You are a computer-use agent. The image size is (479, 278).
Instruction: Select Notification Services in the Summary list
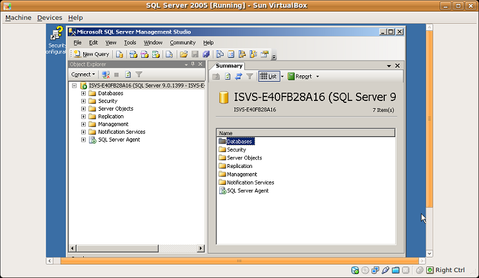coord(251,183)
